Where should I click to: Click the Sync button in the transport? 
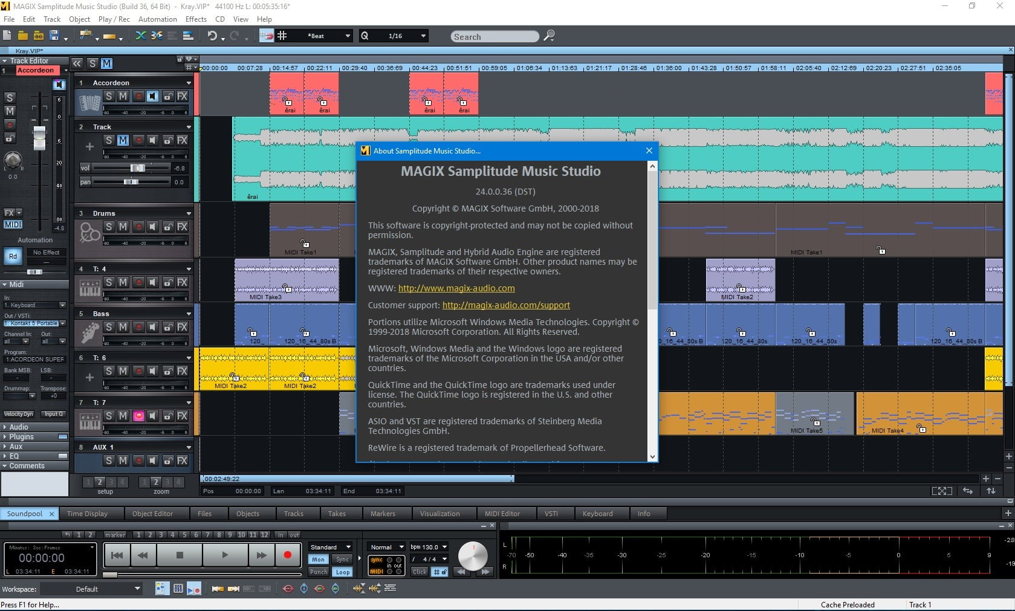343,560
